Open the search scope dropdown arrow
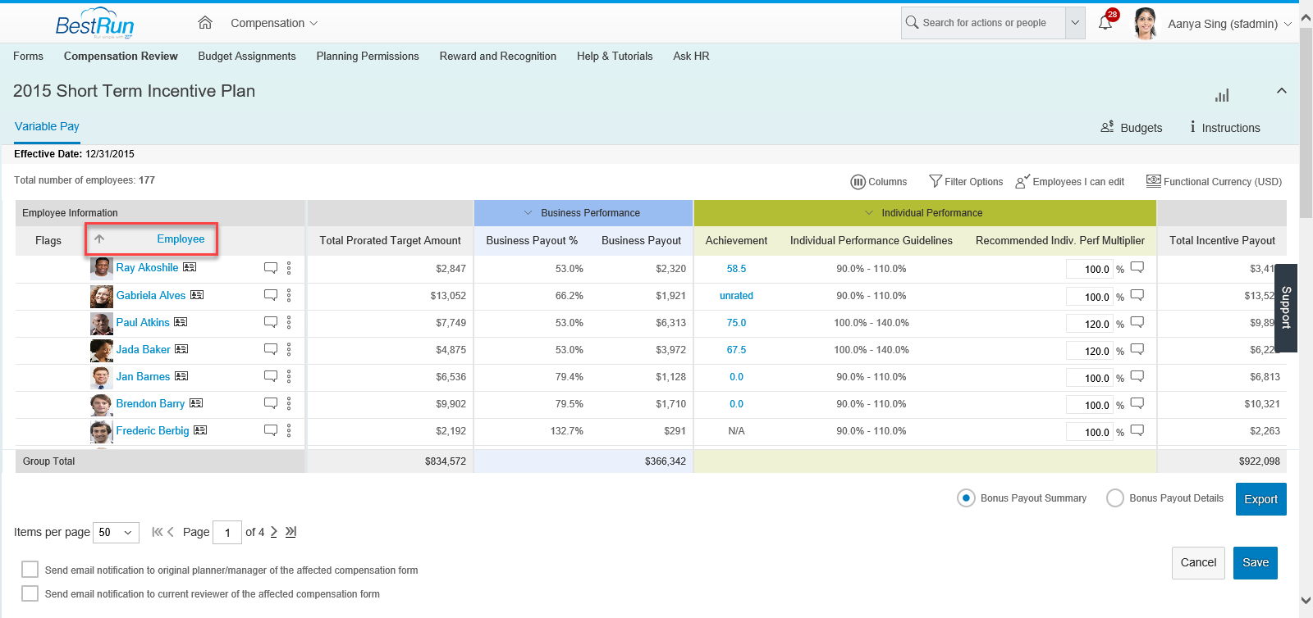This screenshot has height=618, width=1313. coord(1076,23)
